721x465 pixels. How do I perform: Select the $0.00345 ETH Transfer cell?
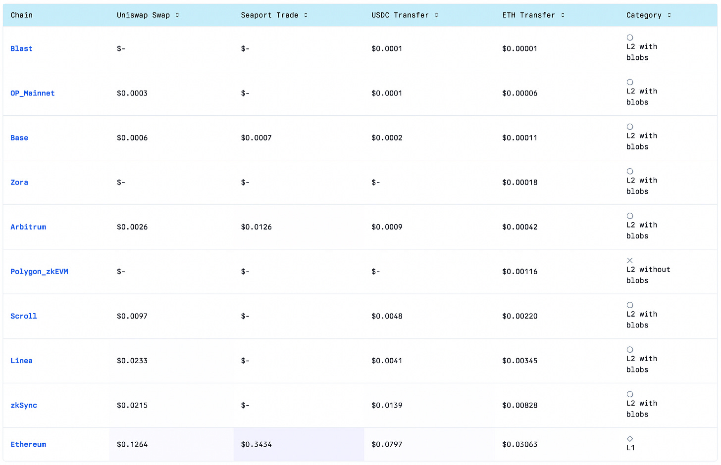point(557,361)
